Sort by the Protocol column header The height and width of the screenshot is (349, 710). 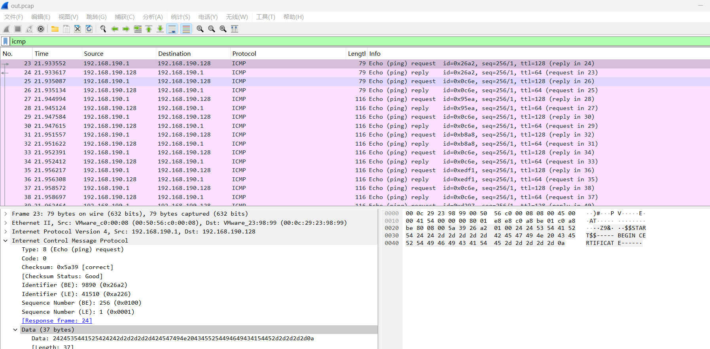288,53
